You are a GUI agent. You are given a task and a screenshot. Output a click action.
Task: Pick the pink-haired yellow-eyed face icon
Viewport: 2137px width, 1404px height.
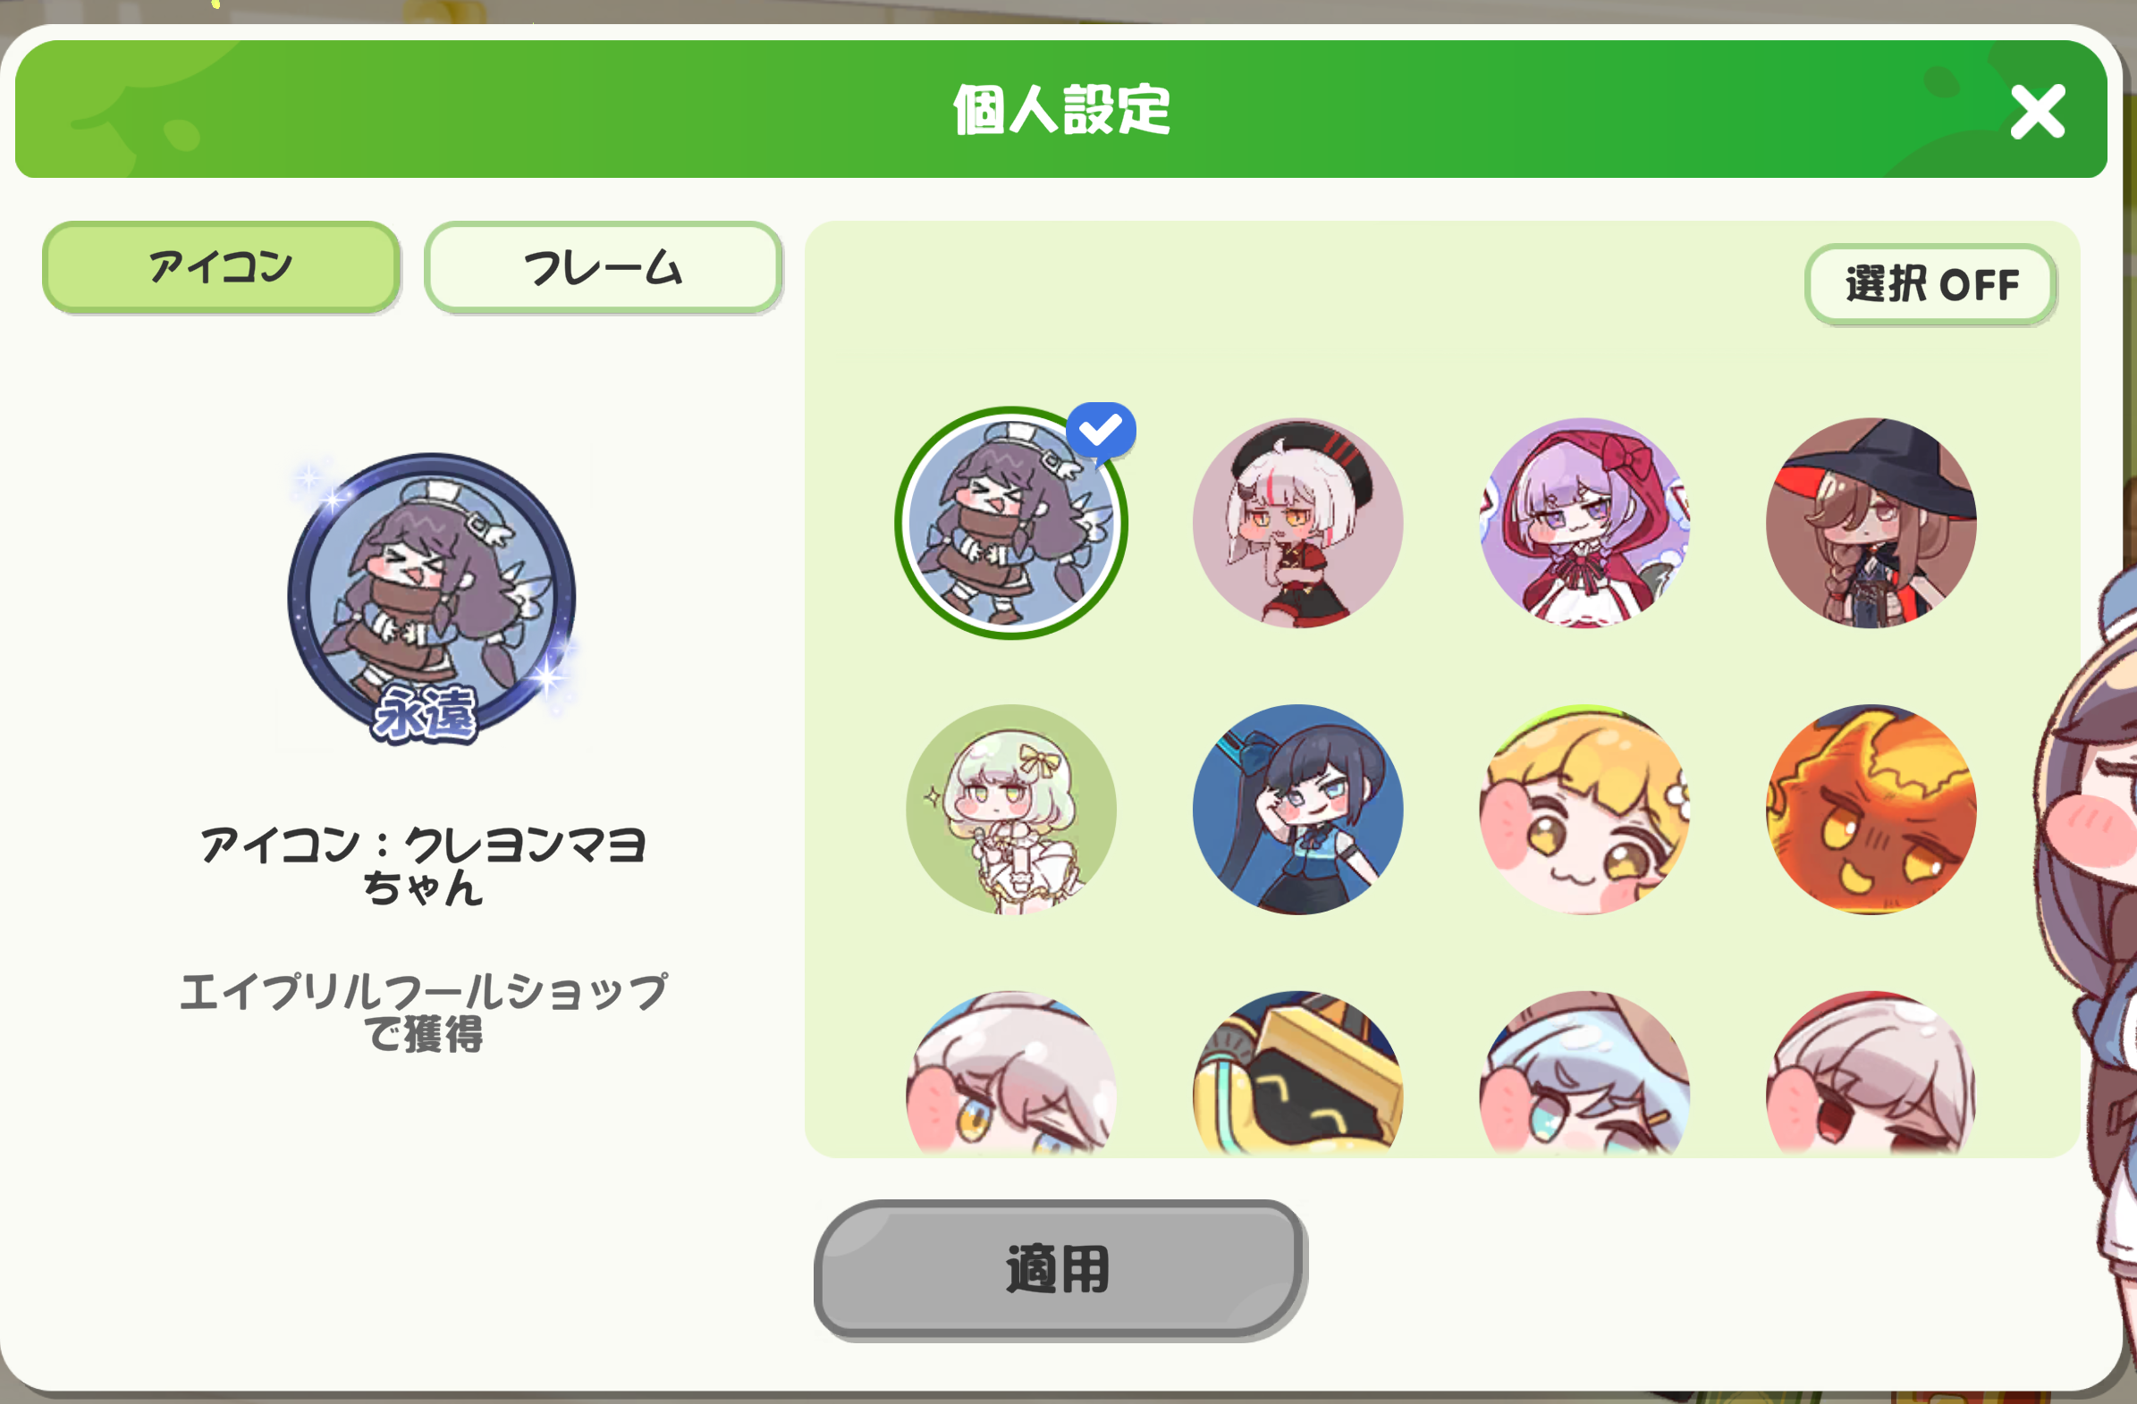1011,1072
